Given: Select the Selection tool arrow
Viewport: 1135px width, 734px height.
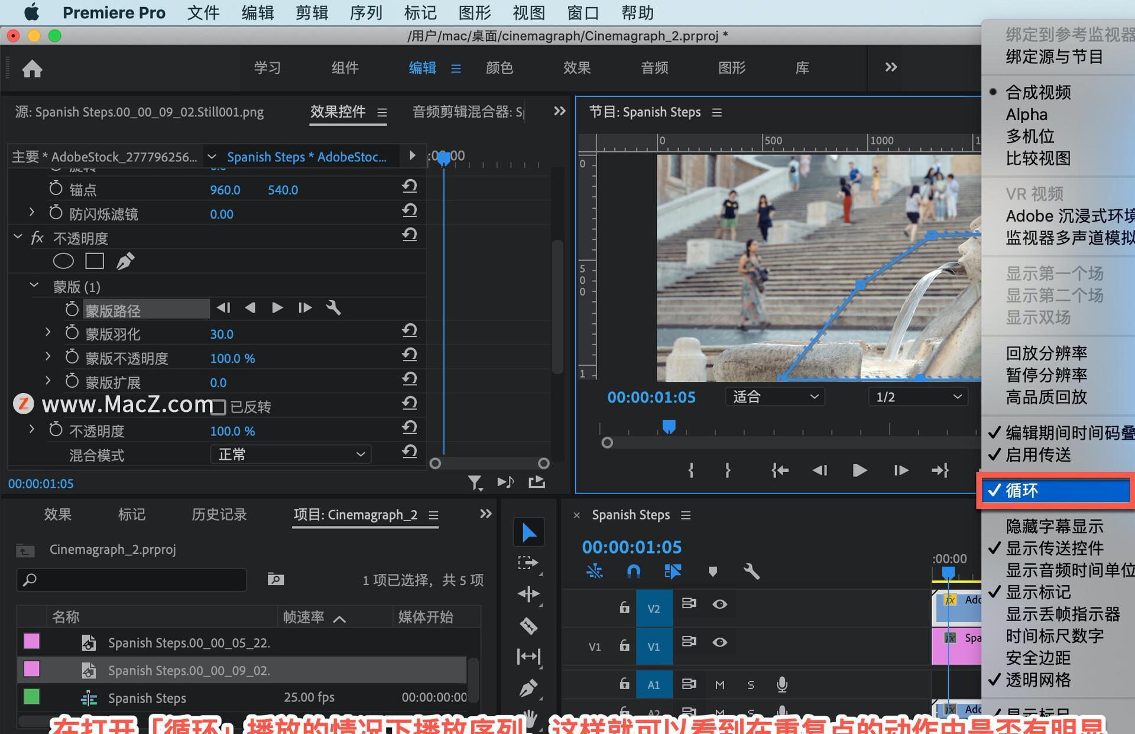Looking at the screenshot, I should [528, 532].
